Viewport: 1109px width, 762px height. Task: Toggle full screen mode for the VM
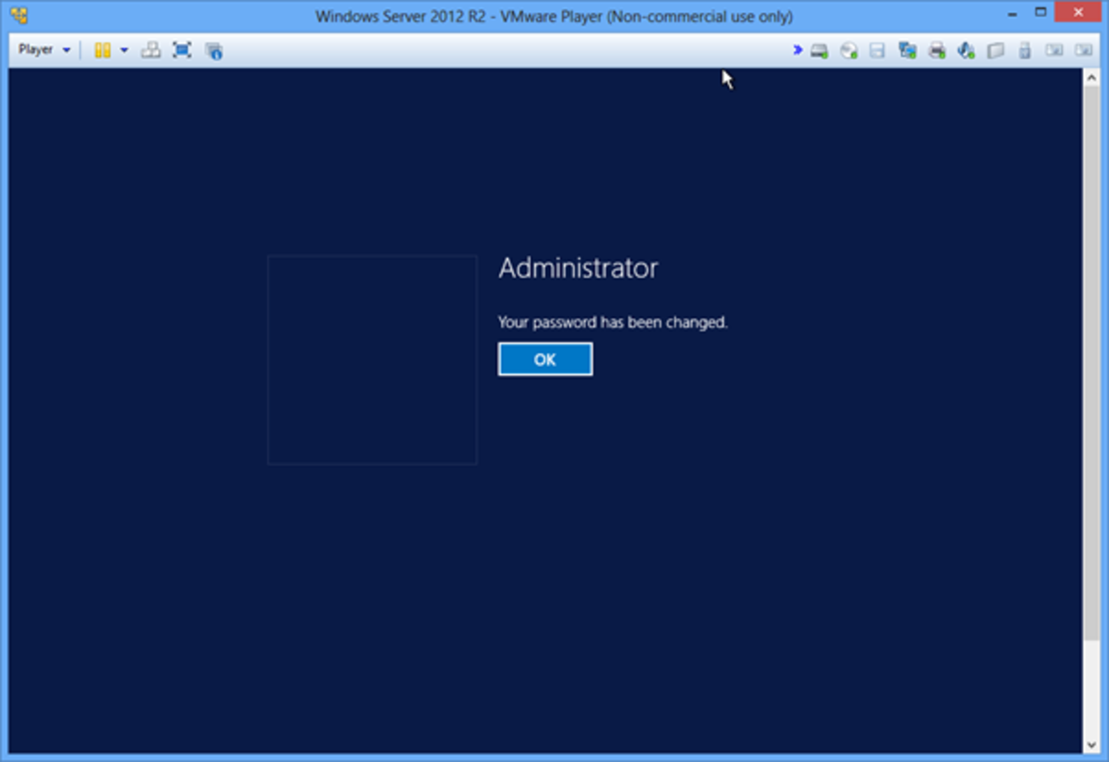click(182, 49)
